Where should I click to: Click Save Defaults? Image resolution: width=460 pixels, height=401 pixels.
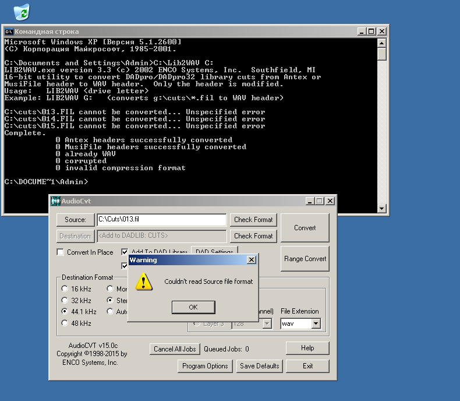click(x=259, y=366)
